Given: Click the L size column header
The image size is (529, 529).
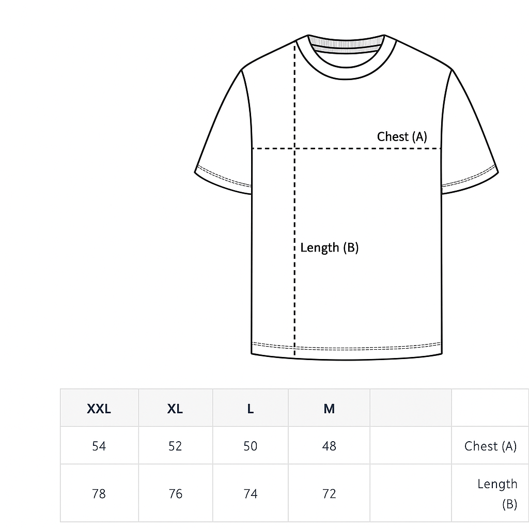Looking at the screenshot, I should [251, 409].
